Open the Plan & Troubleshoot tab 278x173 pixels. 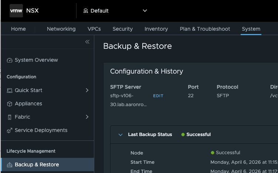(x=205, y=29)
